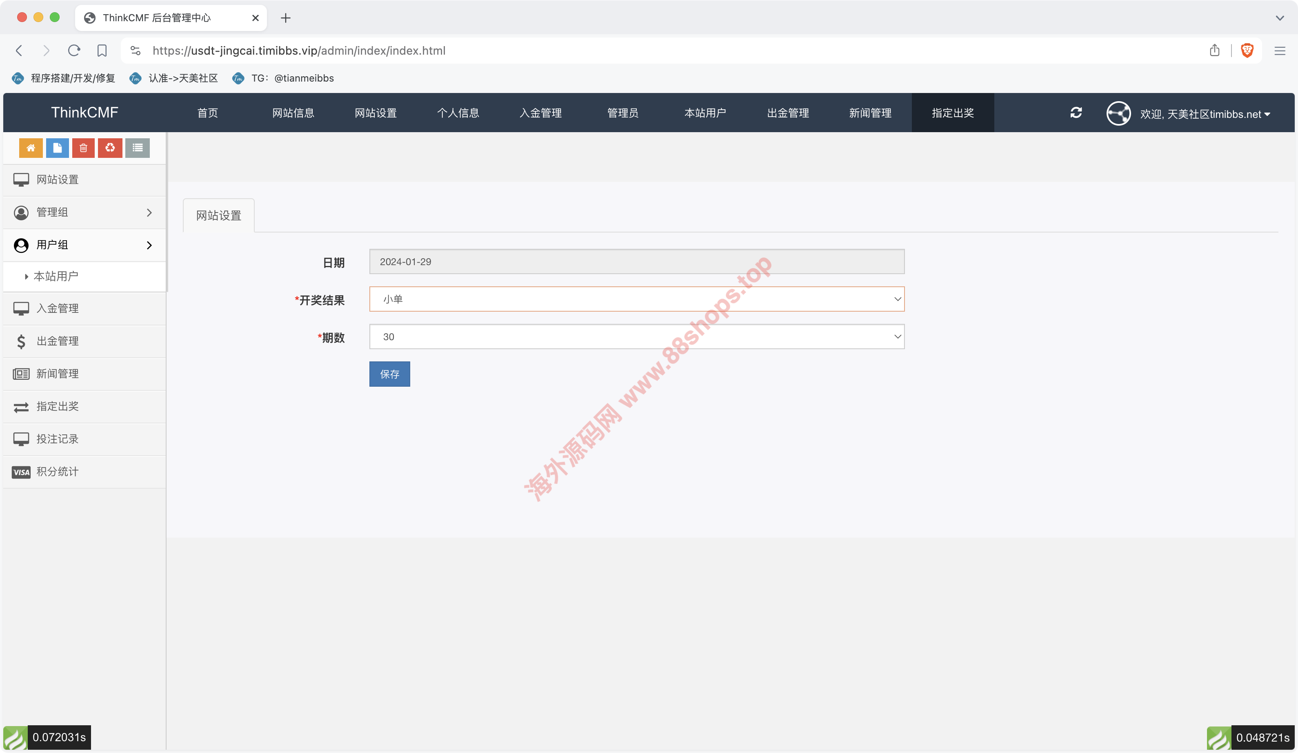Click the 保存 button
Viewport: 1298px width, 753px height.
tap(389, 374)
